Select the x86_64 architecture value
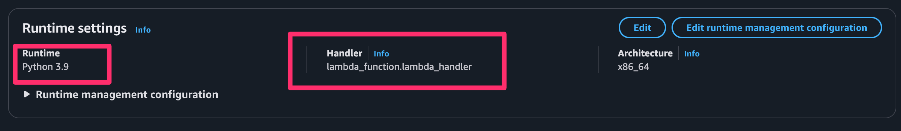 [x=633, y=67]
